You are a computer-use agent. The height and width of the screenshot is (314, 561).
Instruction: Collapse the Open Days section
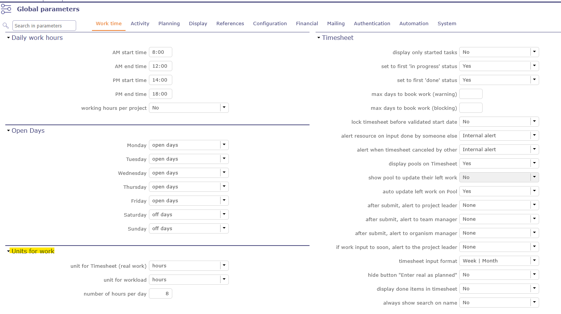click(x=8, y=130)
